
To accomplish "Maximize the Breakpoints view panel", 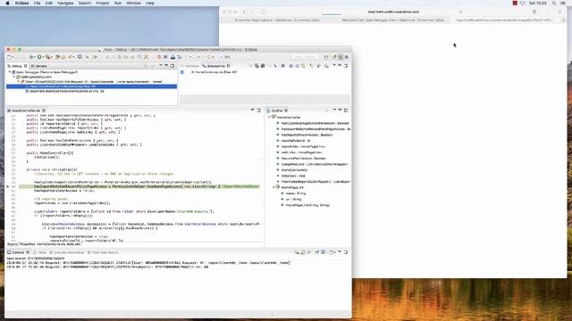I will click(346, 66).
